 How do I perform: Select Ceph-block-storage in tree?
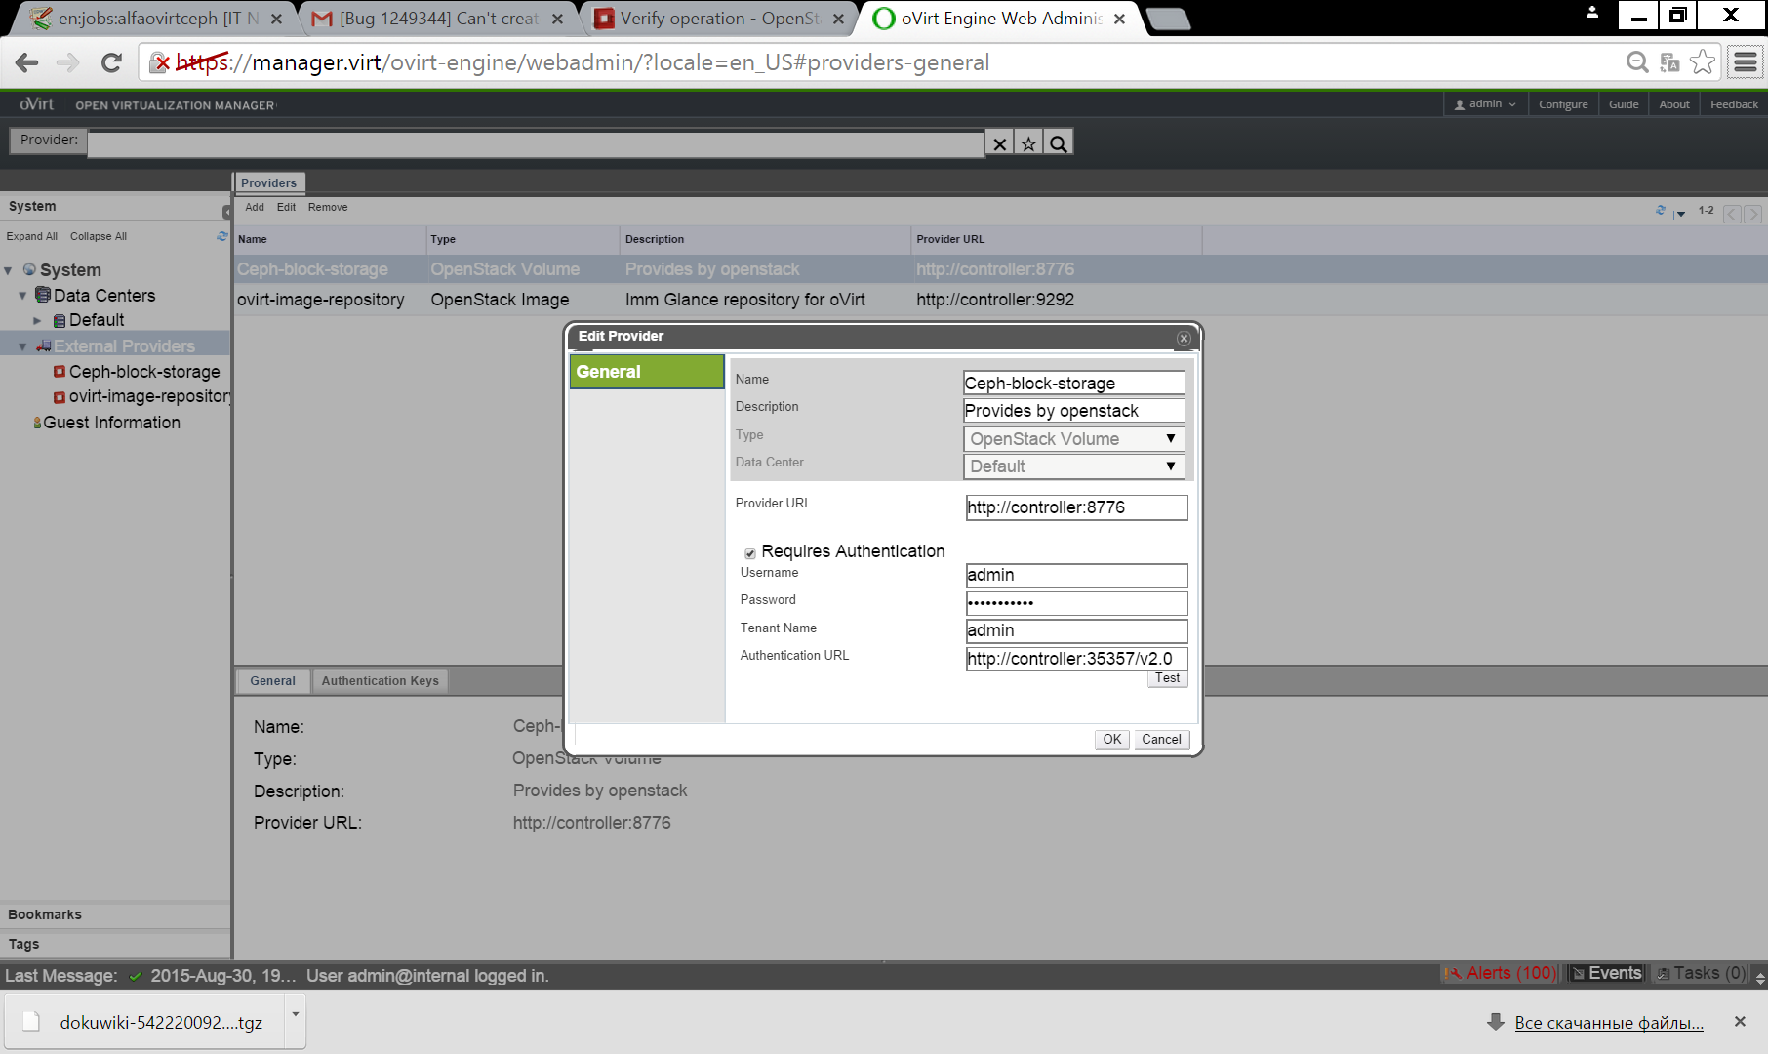144,372
